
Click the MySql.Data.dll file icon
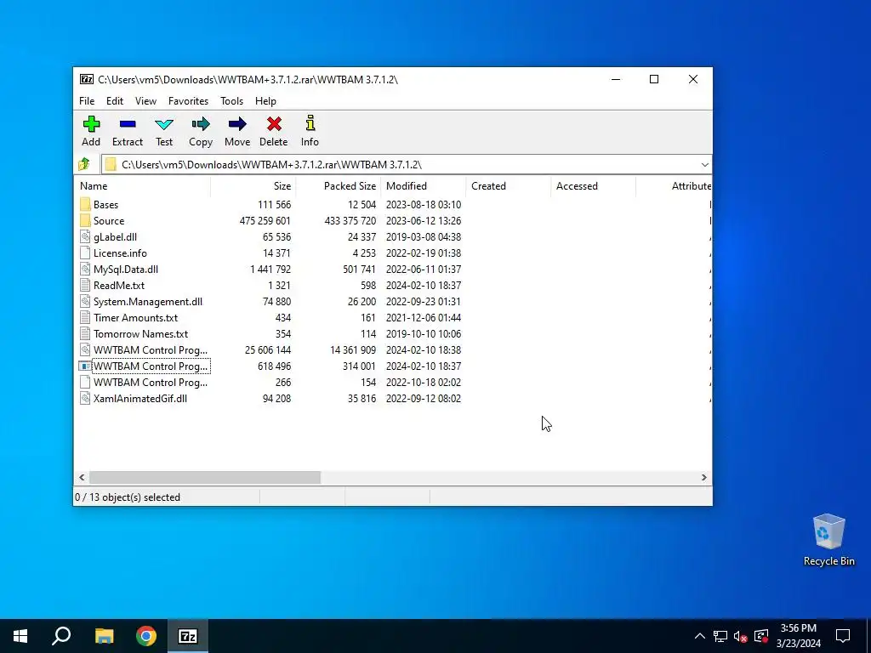pyautogui.click(x=85, y=269)
